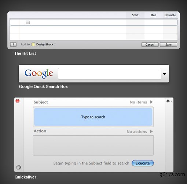Click the Execute button in Quicksilver
This screenshot has height=184, width=187.
tap(143, 163)
